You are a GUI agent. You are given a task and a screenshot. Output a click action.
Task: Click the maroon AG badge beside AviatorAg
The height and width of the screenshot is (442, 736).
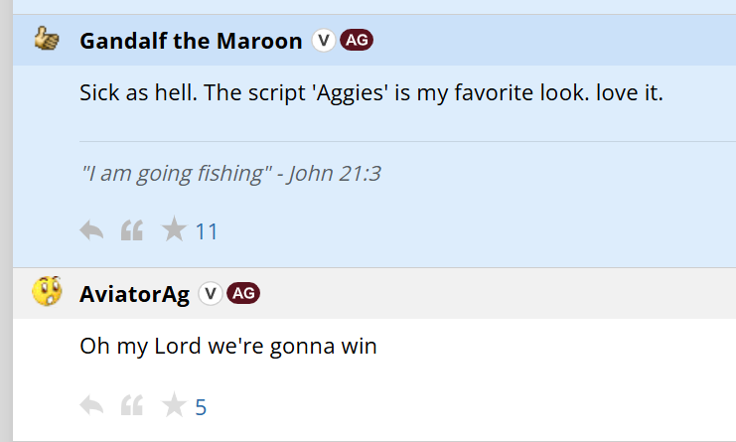[243, 294]
